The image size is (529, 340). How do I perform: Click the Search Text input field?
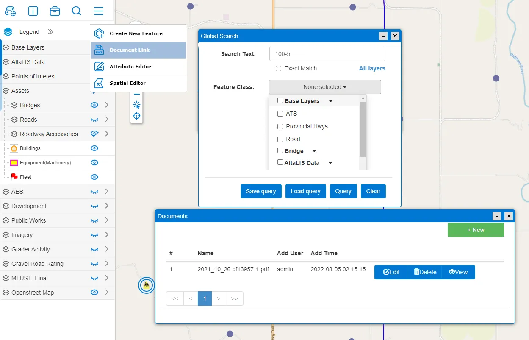[327, 54]
